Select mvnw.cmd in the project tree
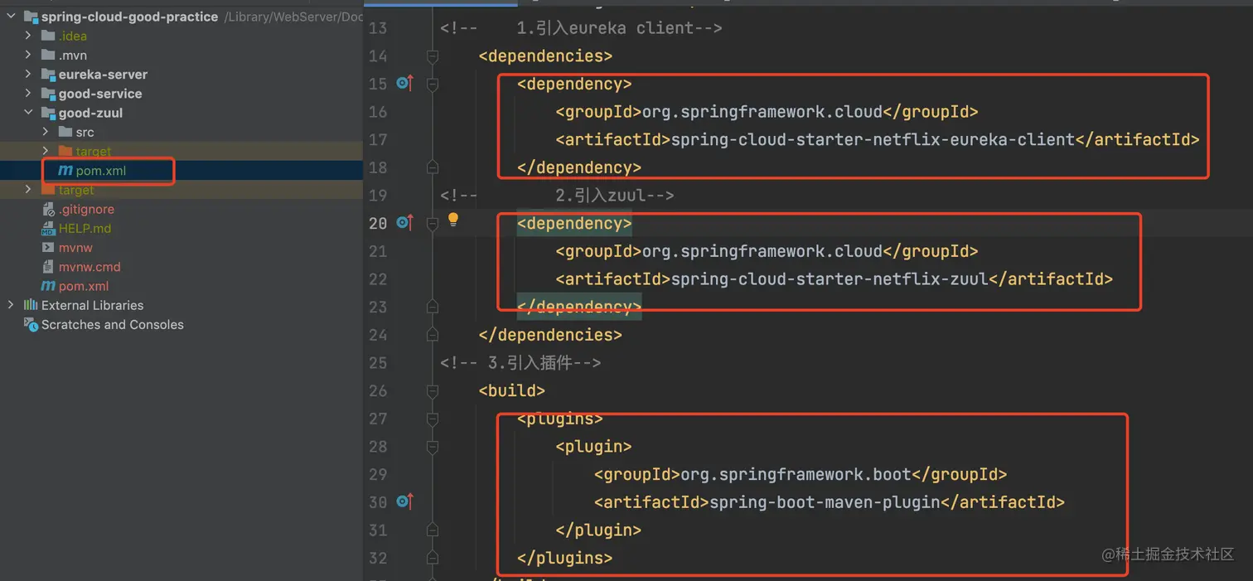The image size is (1253, 581). click(x=89, y=267)
